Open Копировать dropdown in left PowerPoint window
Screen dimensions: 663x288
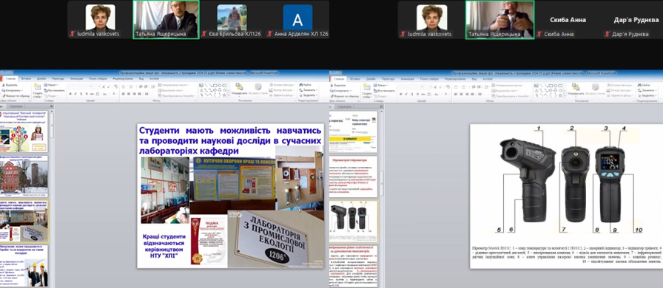[13, 90]
